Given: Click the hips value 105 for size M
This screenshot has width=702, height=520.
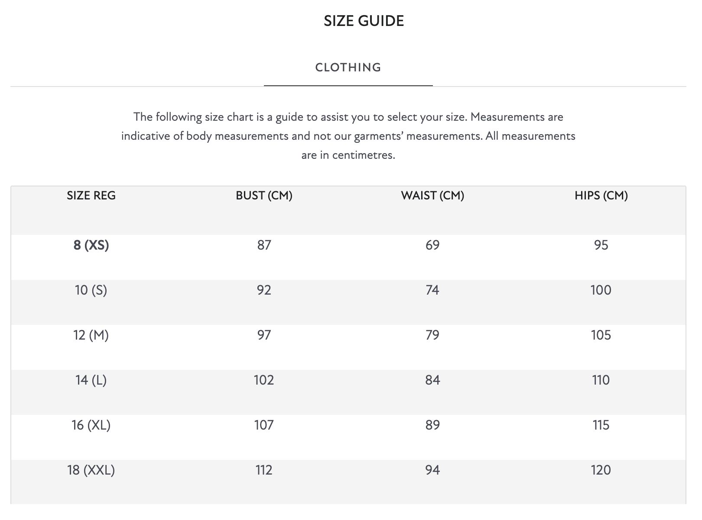Looking at the screenshot, I should click(x=601, y=335).
